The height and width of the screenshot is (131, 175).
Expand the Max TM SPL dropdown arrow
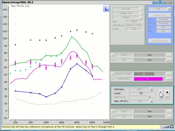tap(152, 101)
